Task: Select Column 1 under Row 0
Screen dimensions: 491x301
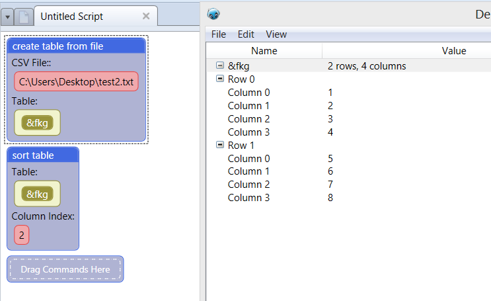Action: coord(248,106)
